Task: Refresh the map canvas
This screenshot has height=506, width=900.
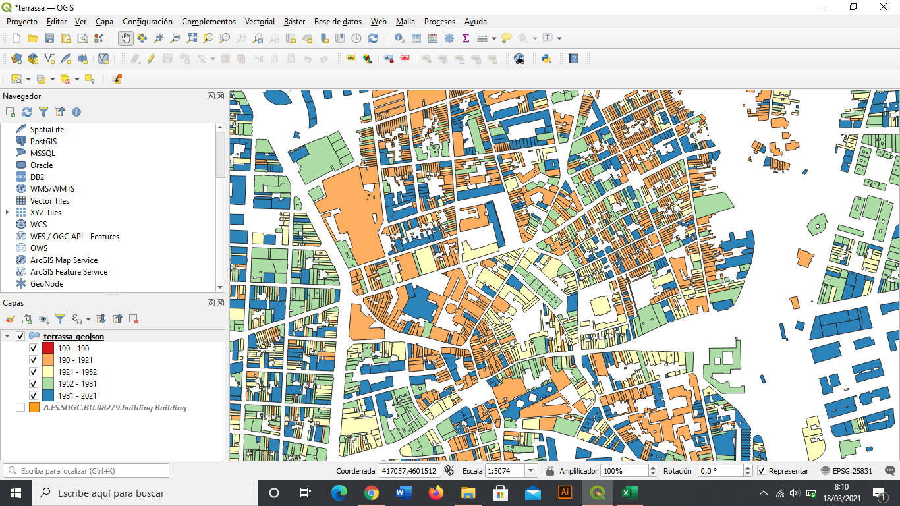Action: coord(373,38)
